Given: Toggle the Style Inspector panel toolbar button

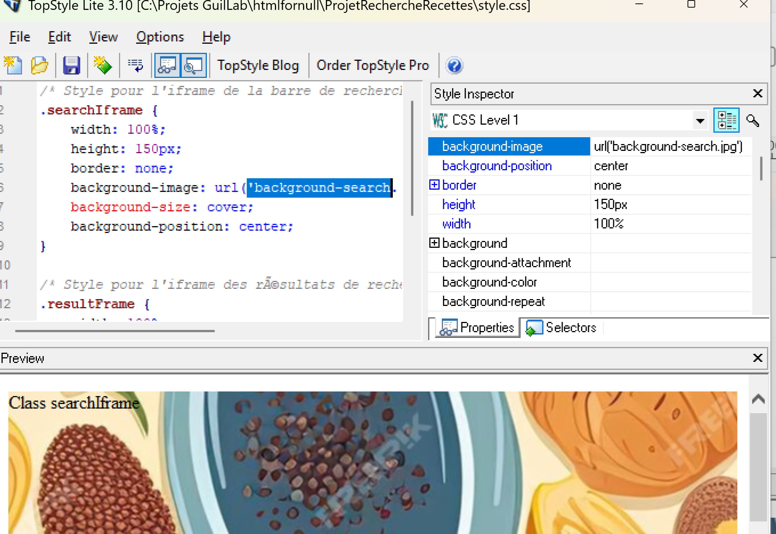Looking at the screenshot, I should [x=167, y=65].
